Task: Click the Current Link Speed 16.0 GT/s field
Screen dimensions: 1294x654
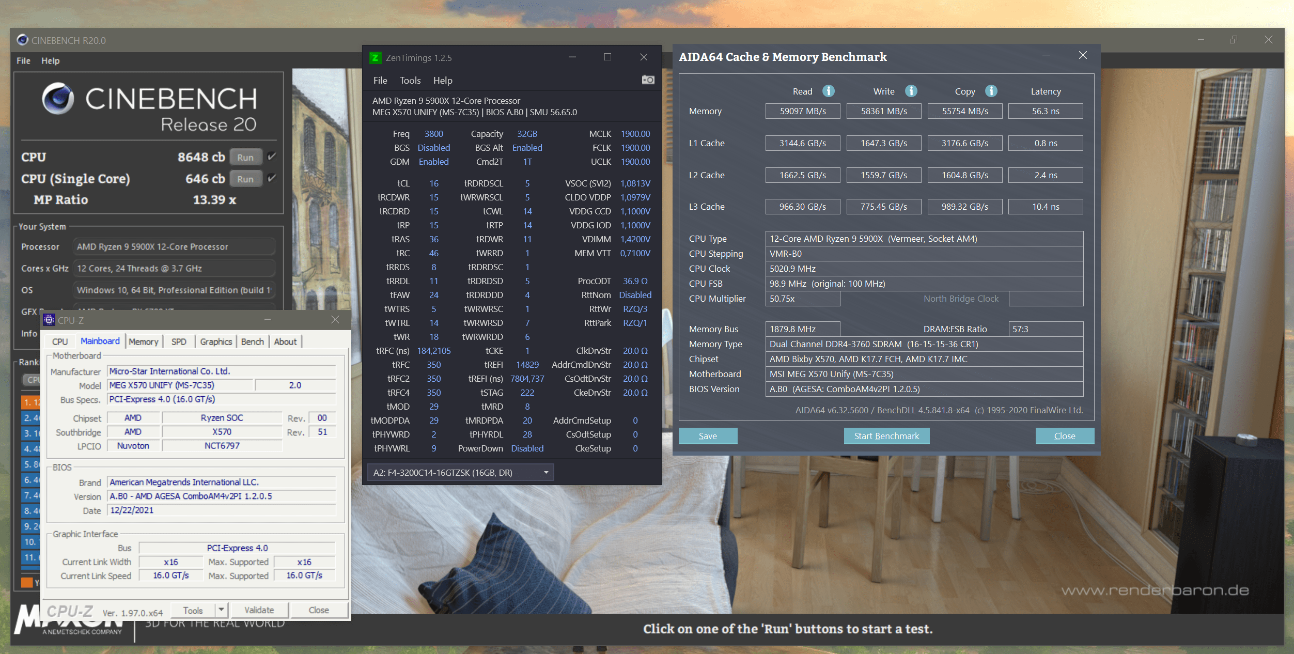Action: (x=171, y=575)
